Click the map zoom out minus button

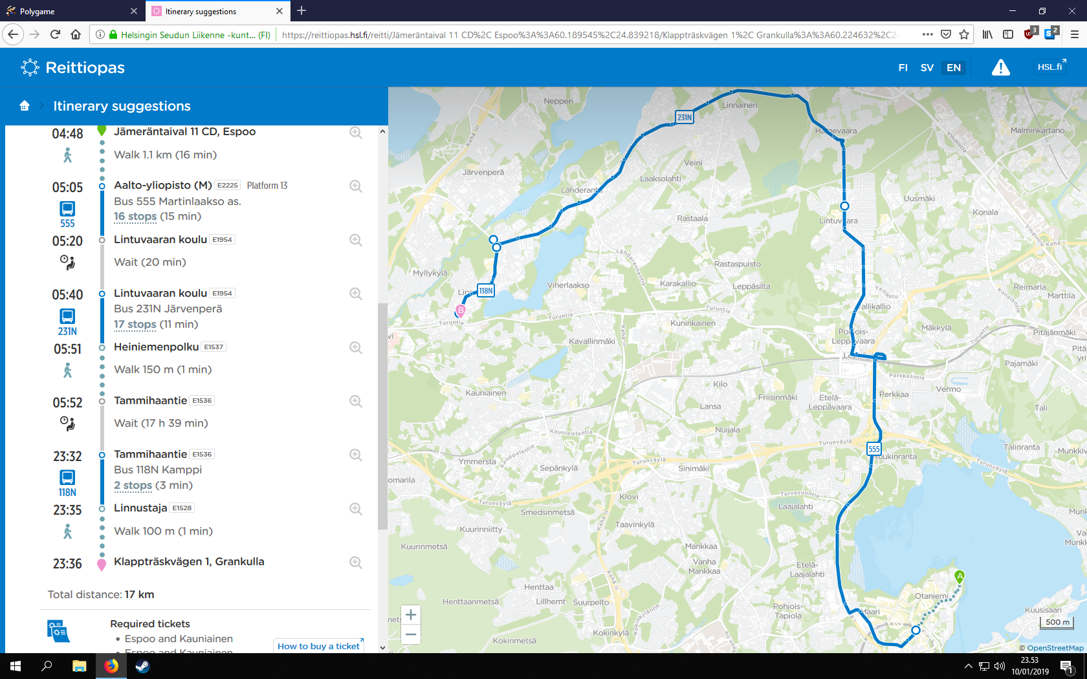point(411,634)
